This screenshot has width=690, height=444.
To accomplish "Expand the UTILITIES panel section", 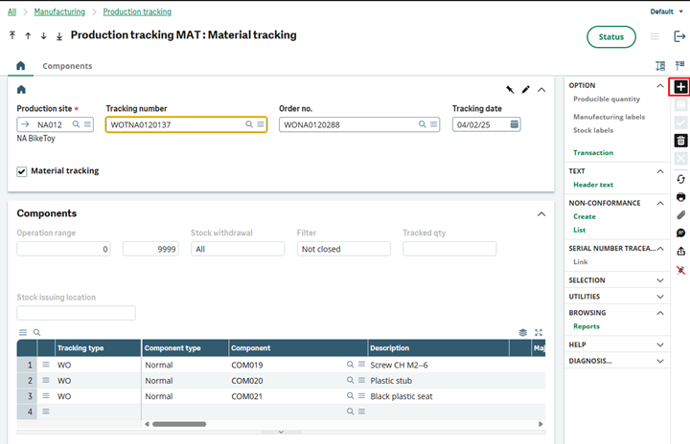I will click(x=660, y=297).
